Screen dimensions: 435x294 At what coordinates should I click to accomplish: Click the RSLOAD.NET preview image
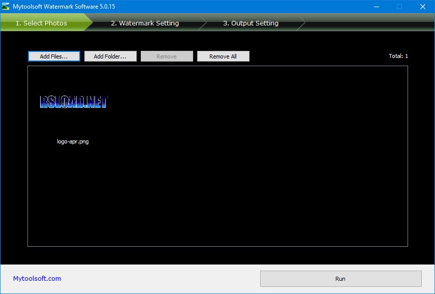click(x=73, y=102)
